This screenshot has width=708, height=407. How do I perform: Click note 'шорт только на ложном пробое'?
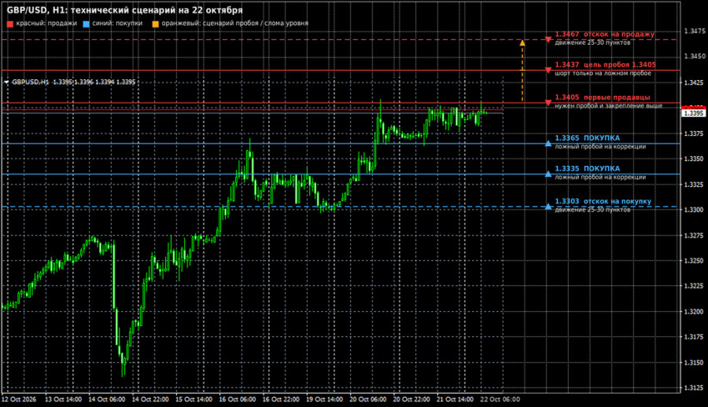603,74
